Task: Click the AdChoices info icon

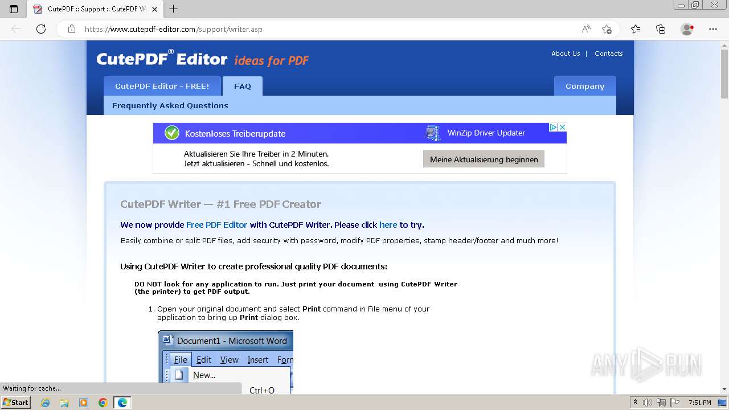Action: click(x=552, y=127)
